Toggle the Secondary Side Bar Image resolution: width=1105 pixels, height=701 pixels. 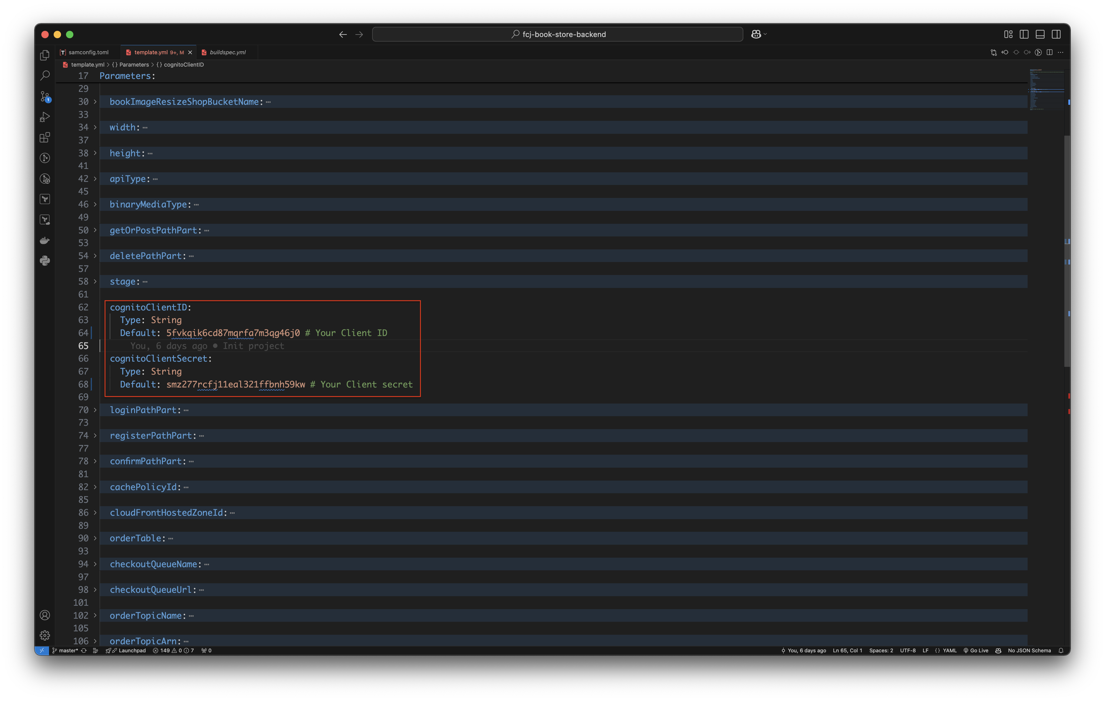click(1056, 35)
